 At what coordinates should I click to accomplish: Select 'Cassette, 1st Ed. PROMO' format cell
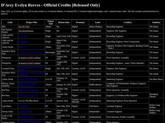[x=80, y=101]
